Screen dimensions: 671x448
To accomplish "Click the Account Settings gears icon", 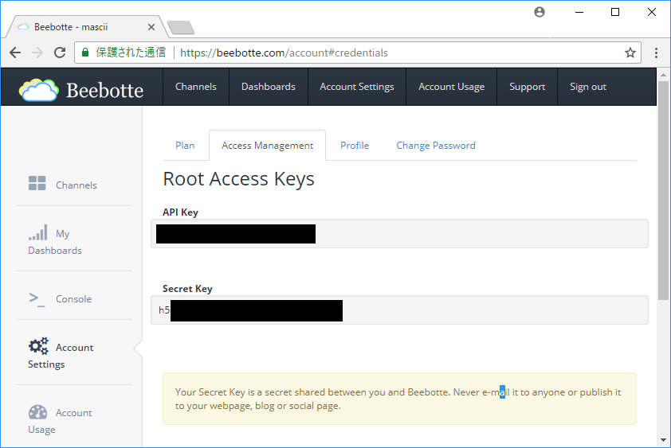I will pos(38,346).
